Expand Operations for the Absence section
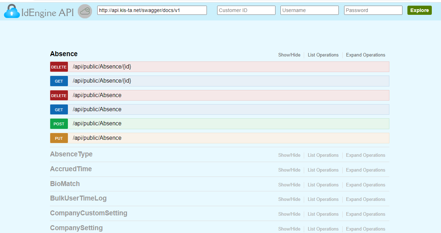This screenshot has width=441, height=233. point(365,55)
